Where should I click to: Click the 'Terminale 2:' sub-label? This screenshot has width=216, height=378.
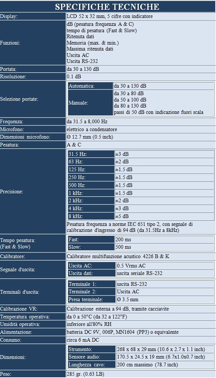(x=92, y=292)
